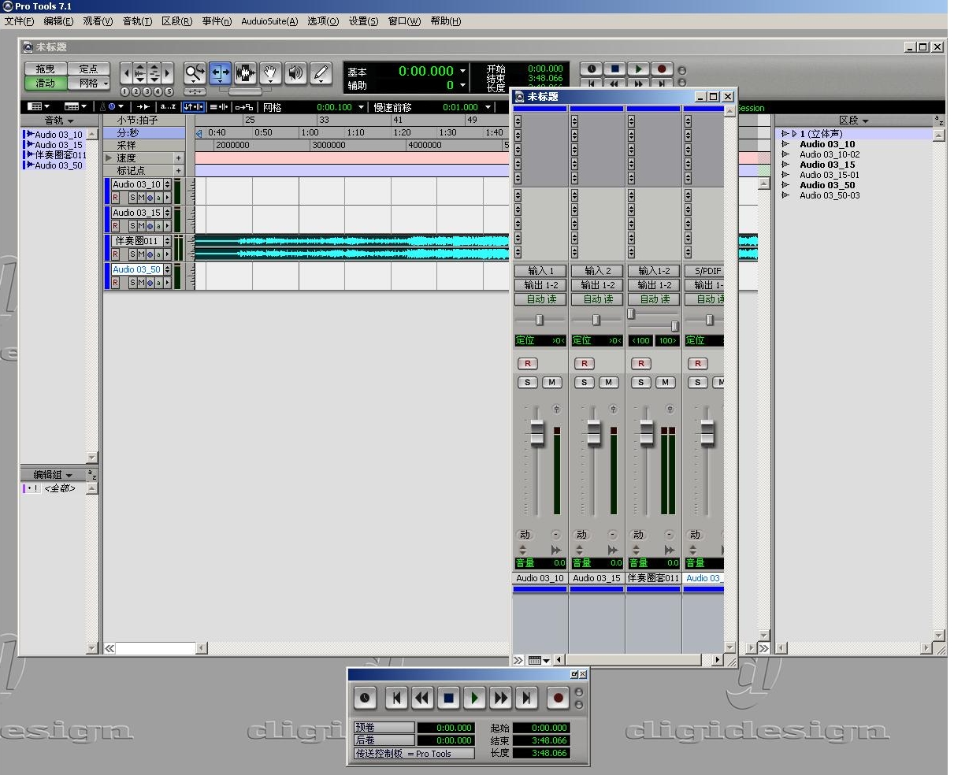
Task: Mute the Audio 03_10 mixer channel
Action: (x=552, y=382)
